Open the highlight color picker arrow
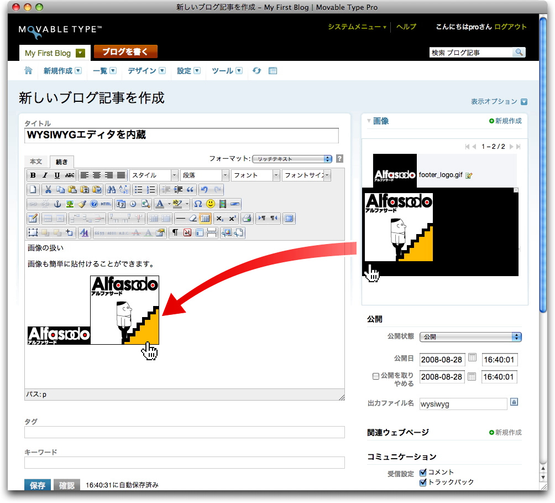 click(x=187, y=204)
